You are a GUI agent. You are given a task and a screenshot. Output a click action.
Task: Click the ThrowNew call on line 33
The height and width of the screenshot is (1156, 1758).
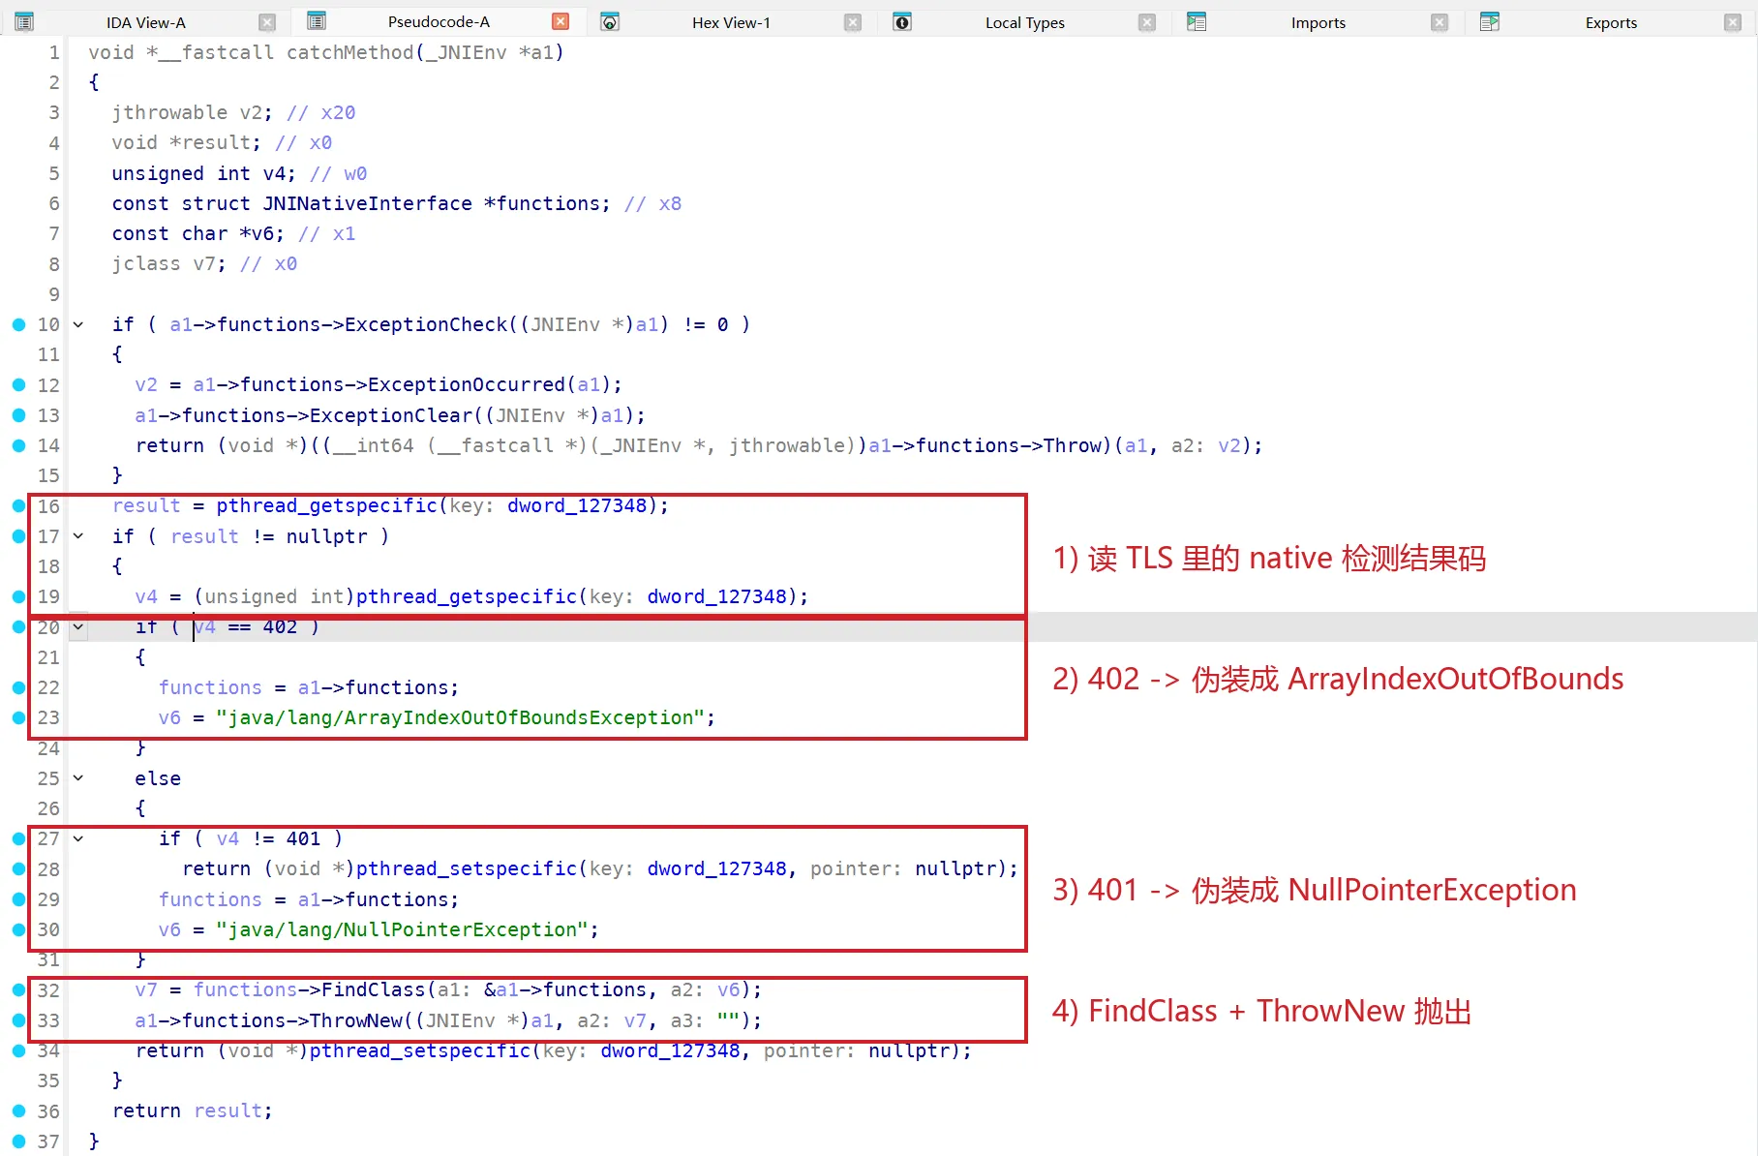pos(356,1020)
